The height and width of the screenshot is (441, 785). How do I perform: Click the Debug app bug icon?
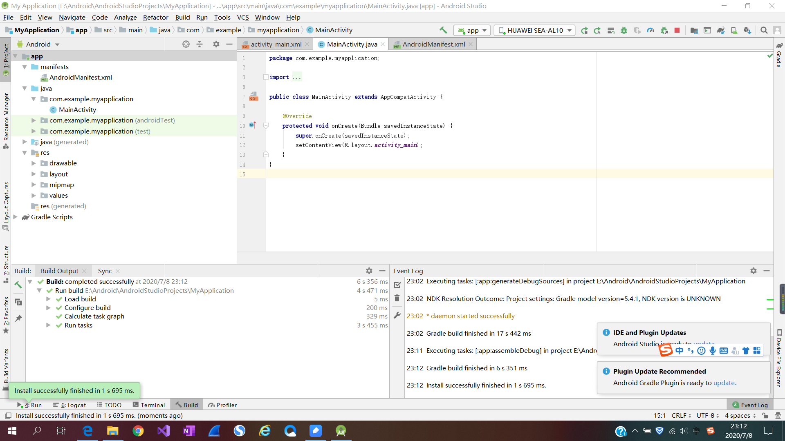(624, 30)
